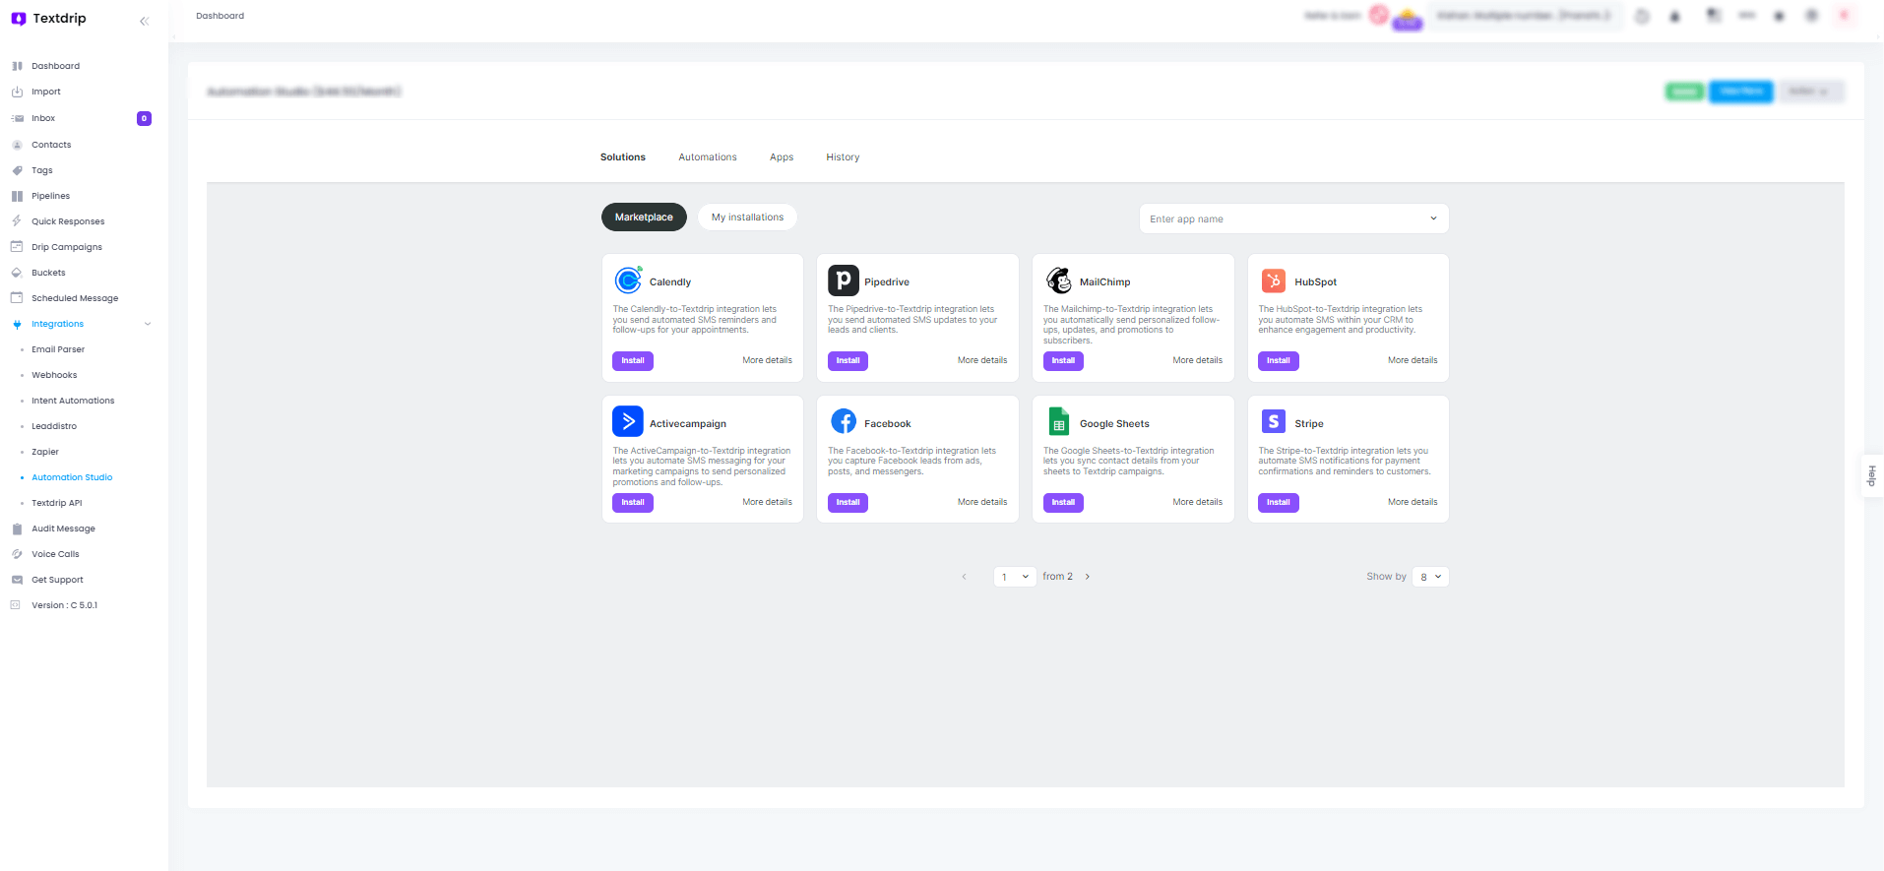View More details for Facebook

982,502
